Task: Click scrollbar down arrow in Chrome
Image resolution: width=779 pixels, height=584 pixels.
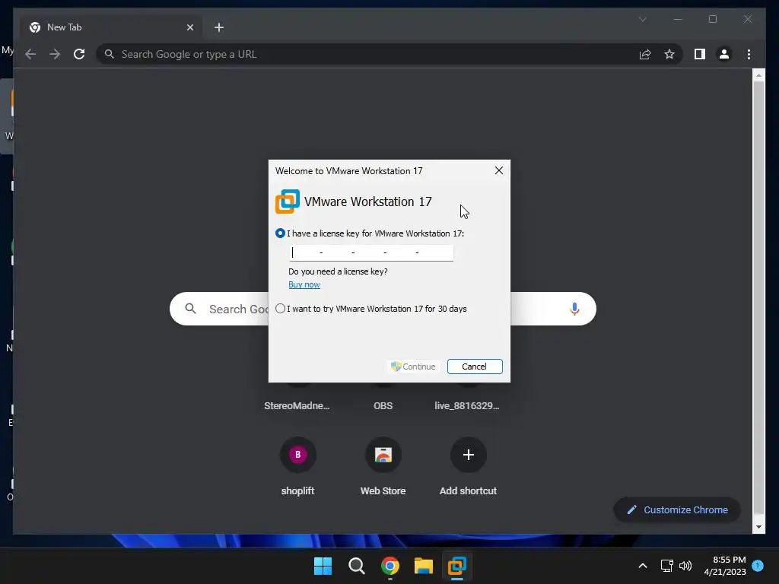Action: point(758,527)
